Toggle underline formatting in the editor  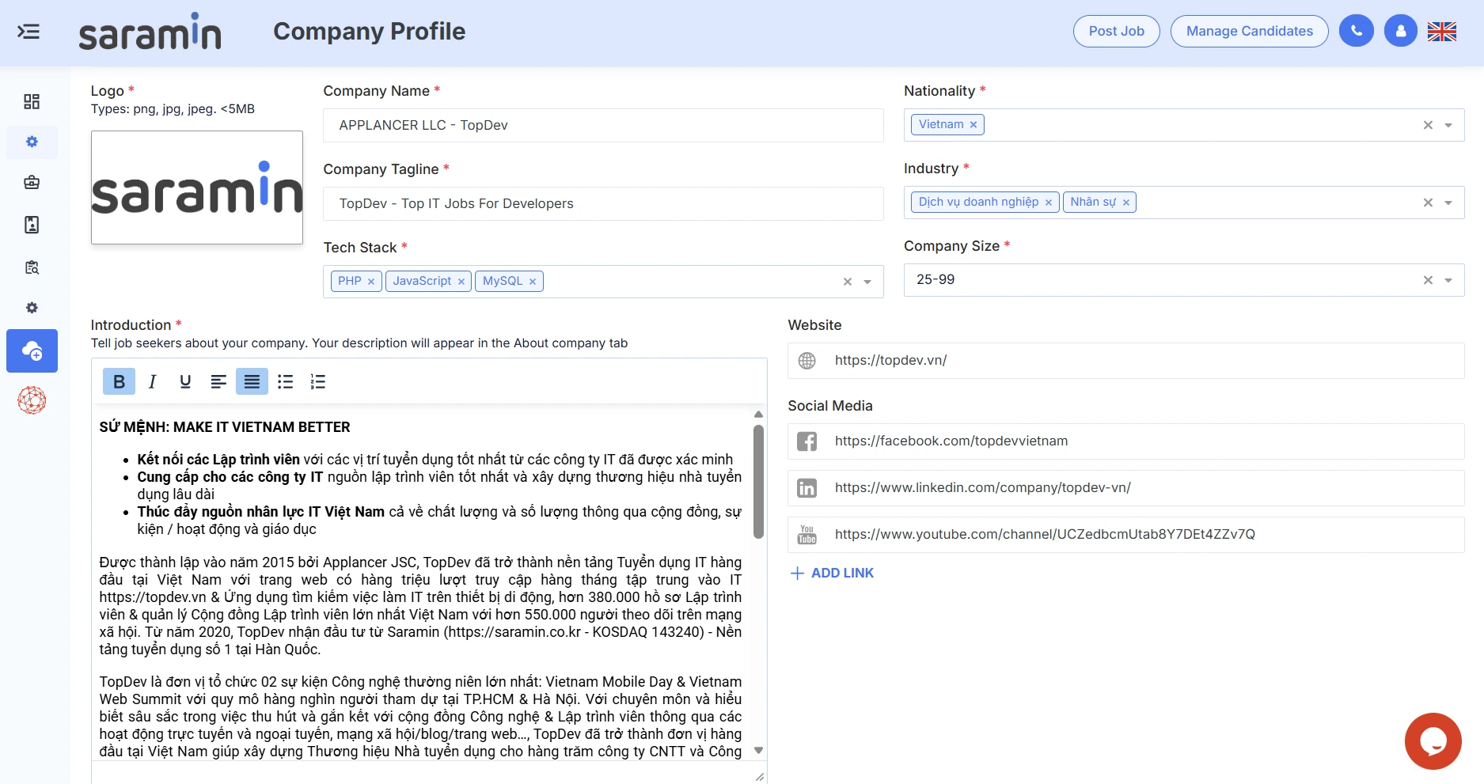coord(185,382)
